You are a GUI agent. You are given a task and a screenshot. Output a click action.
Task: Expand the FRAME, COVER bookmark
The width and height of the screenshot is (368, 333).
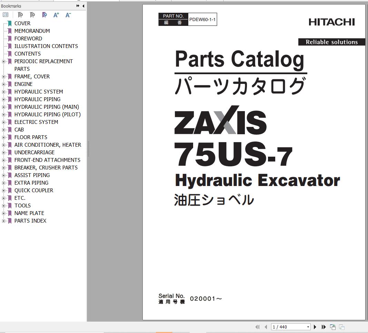[x=3, y=77]
